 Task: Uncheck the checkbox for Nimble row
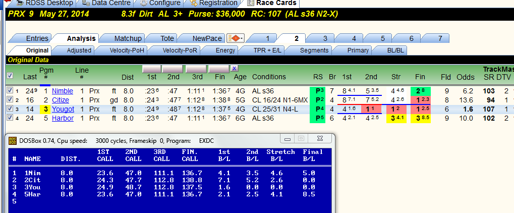(x=10, y=90)
